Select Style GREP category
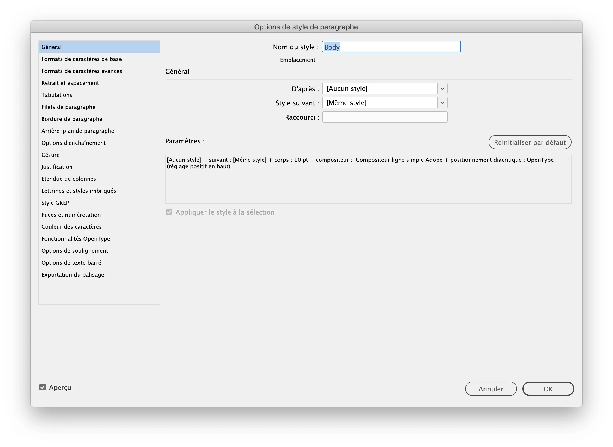Screen dimensions: 613x447 pyautogui.click(x=55, y=203)
